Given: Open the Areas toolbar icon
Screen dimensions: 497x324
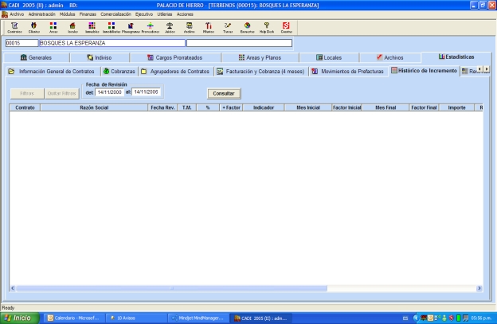Looking at the screenshot, I should [53, 26].
